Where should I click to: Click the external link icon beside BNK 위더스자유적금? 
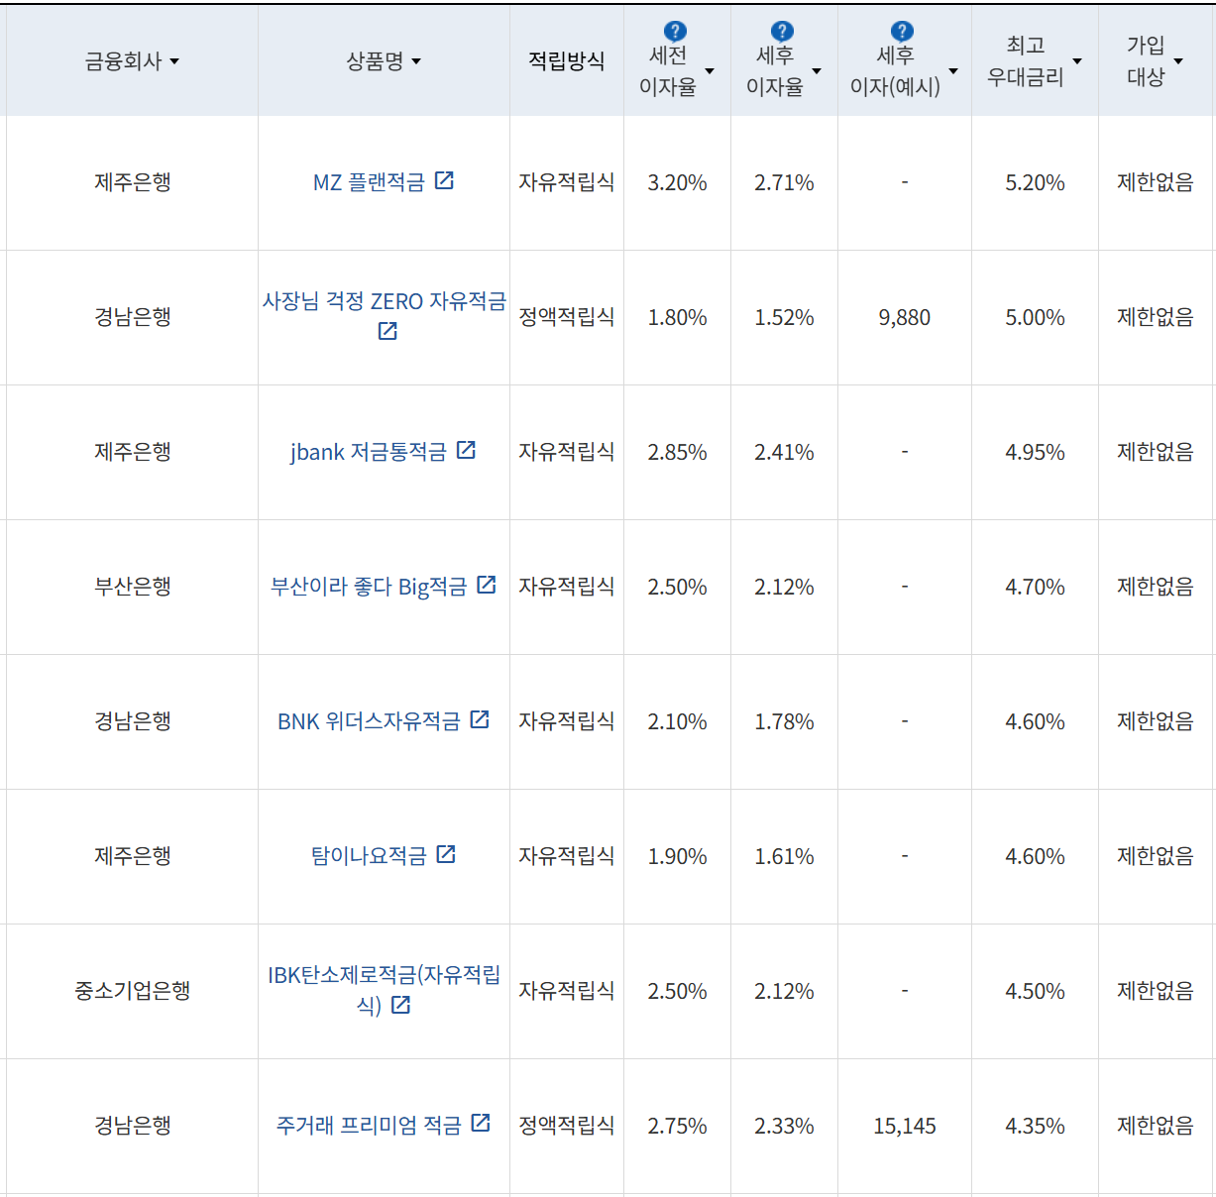[480, 720]
